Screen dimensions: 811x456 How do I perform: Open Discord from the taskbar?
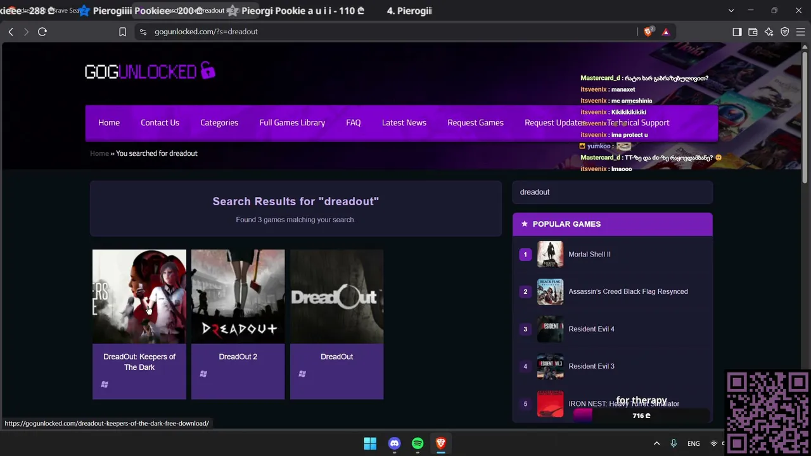394,443
